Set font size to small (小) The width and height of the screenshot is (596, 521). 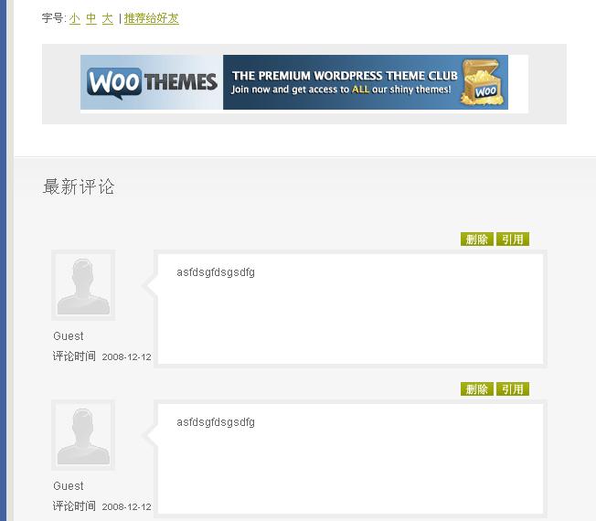(x=75, y=18)
